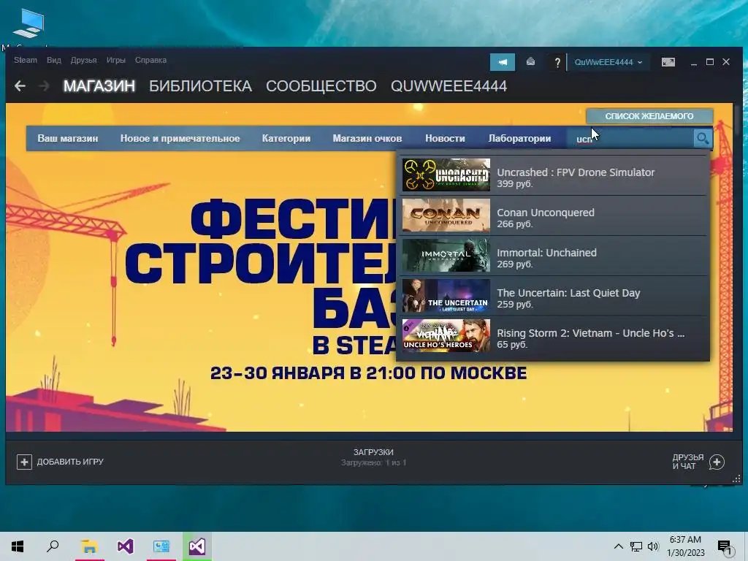
Task: Open Лаборатории link
Action: [x=519, y=138]
